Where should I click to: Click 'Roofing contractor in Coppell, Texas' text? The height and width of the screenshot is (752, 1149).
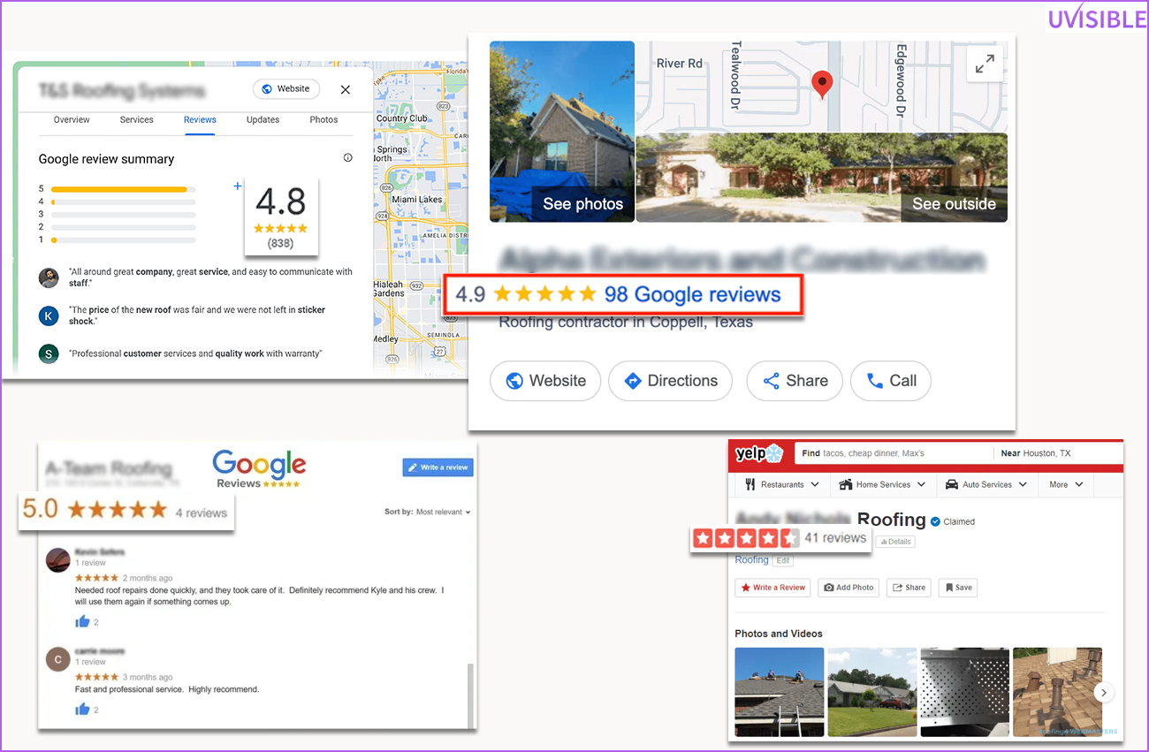click(x=626, y=322)
